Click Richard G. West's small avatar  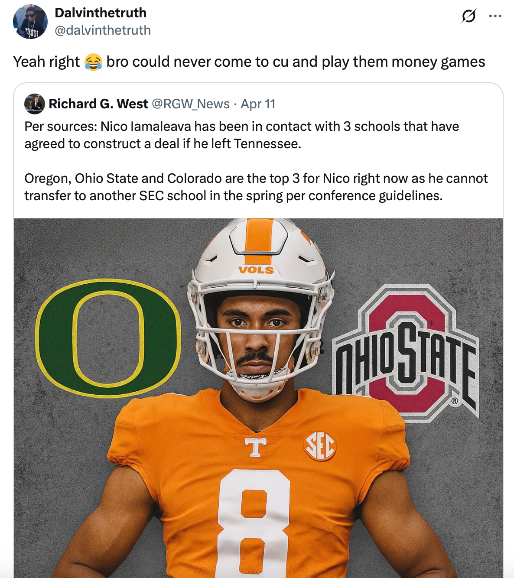(x=35, y=104)
